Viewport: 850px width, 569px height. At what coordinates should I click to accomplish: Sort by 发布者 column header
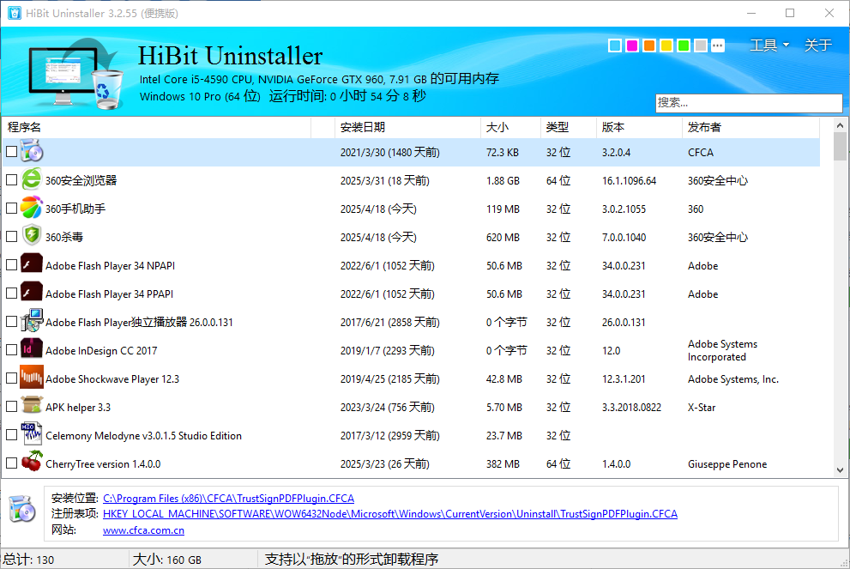pos(751,128)
